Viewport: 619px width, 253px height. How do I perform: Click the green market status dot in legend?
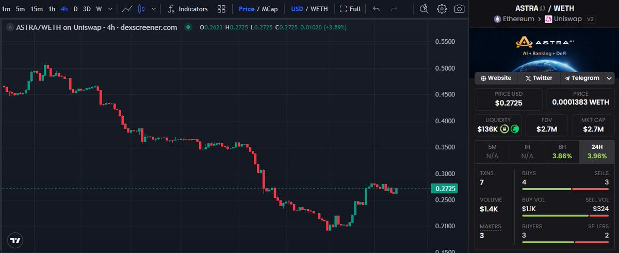[189, 27]
